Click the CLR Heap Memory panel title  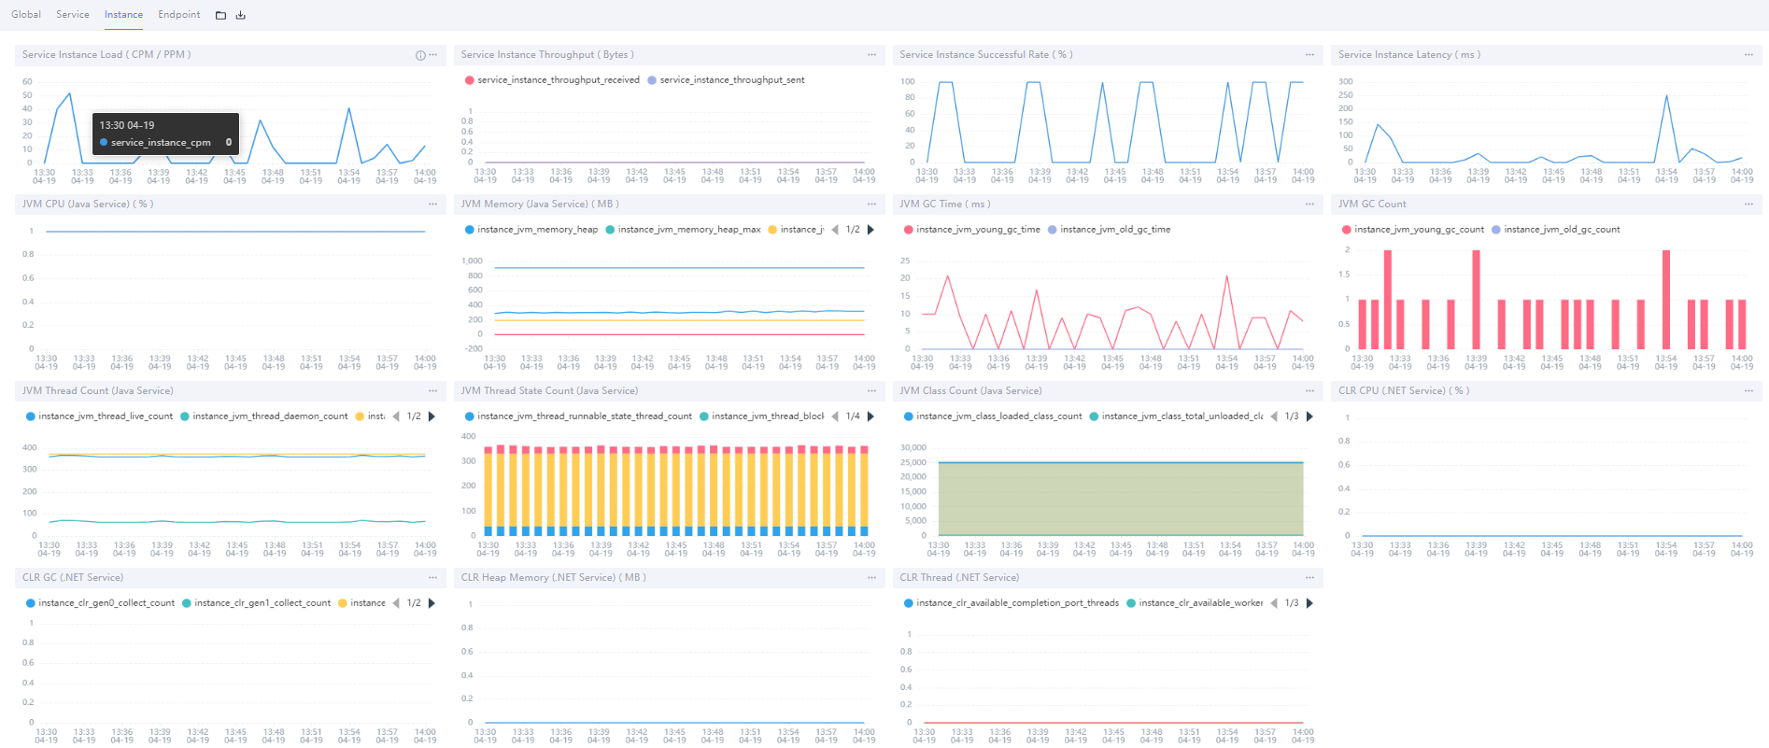(x=553, y=578)
